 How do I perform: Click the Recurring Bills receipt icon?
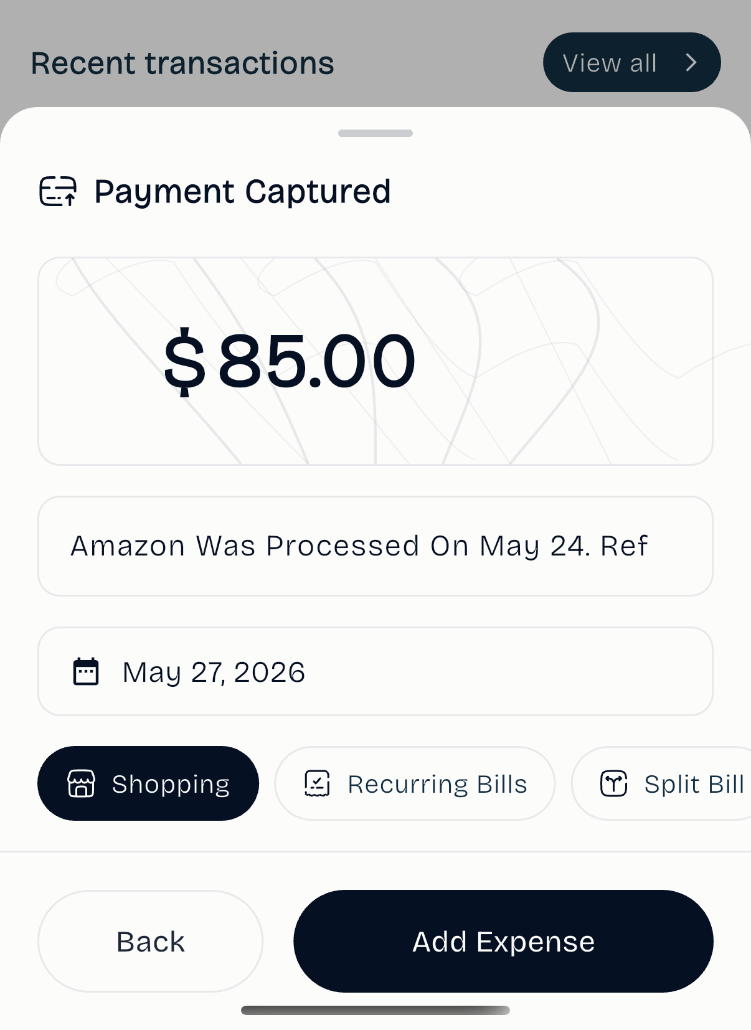tap(317, 783)
